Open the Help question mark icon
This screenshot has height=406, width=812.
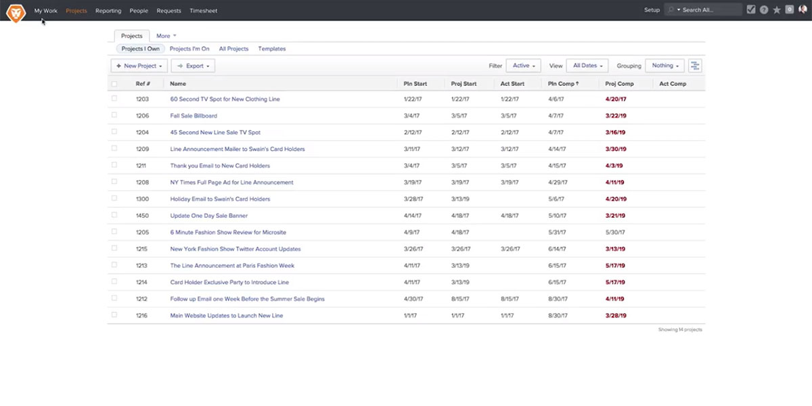764,10
